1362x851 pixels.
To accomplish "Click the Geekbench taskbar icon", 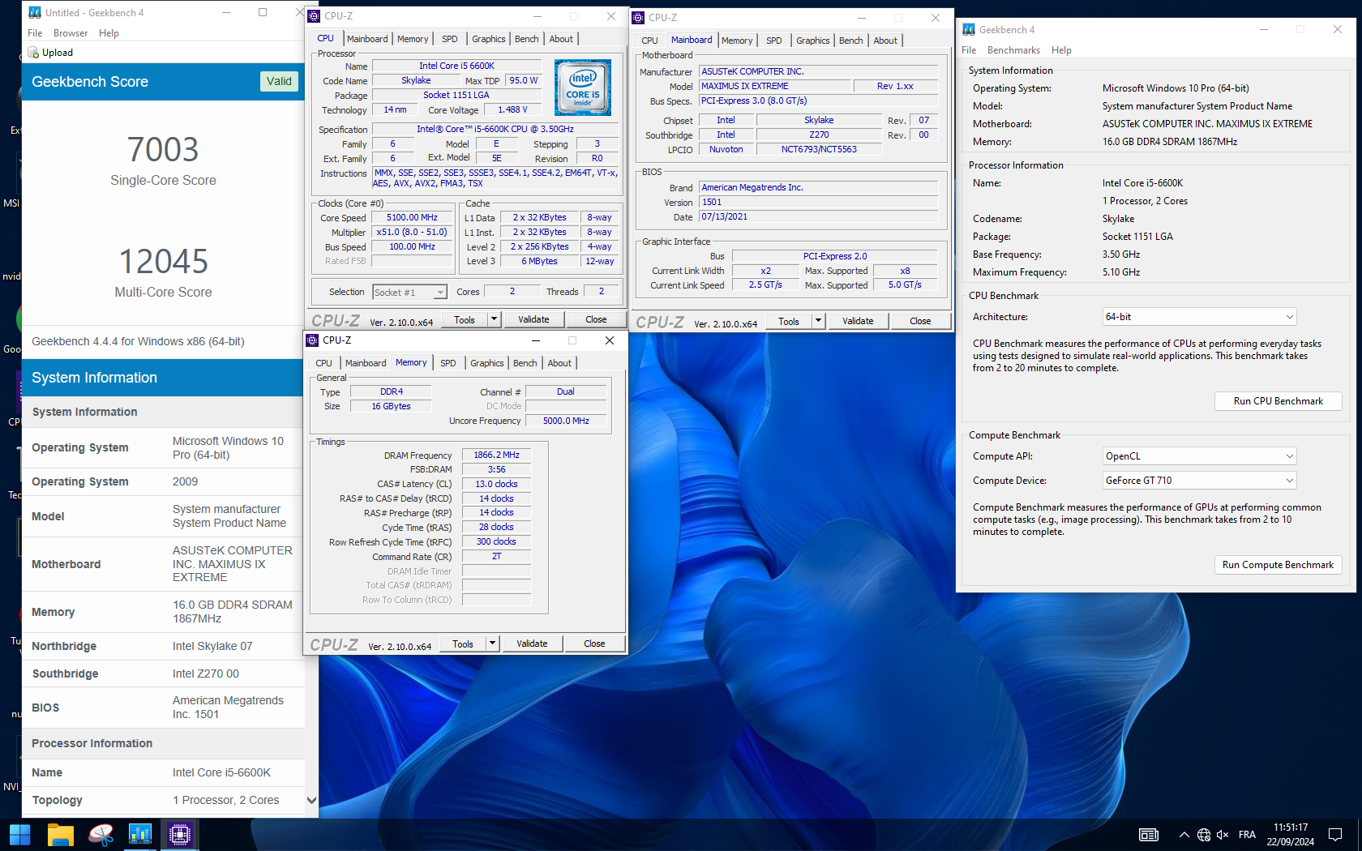I will tap(140, 834).
